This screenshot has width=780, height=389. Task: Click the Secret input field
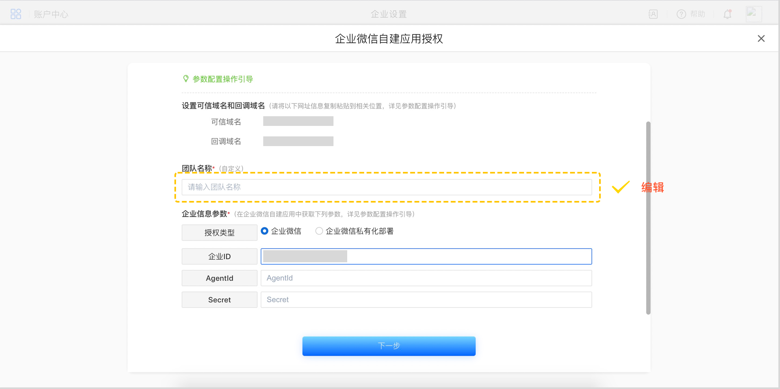tap(426, 300)
